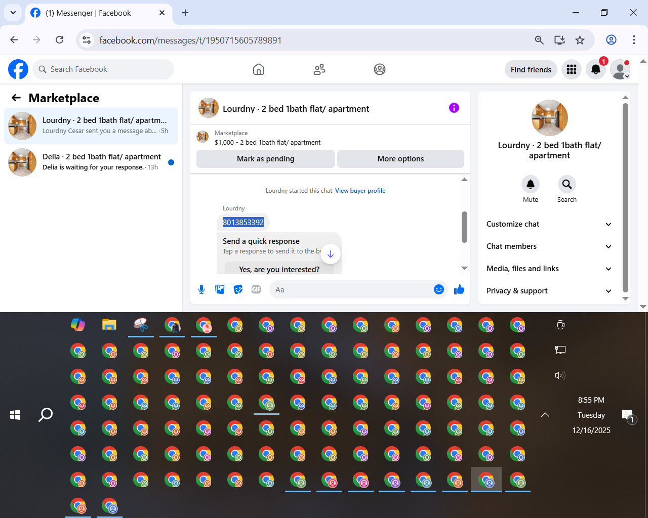The image size is (648, 518).
Task: Open Windows taskbar search
Action: point(46,415)
